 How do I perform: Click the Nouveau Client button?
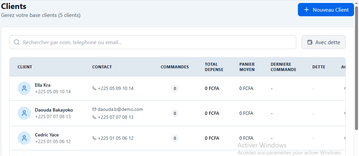(326, 10)
